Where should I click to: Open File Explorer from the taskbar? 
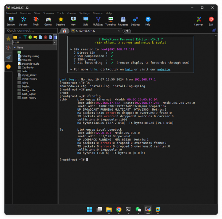coord(109,210)
